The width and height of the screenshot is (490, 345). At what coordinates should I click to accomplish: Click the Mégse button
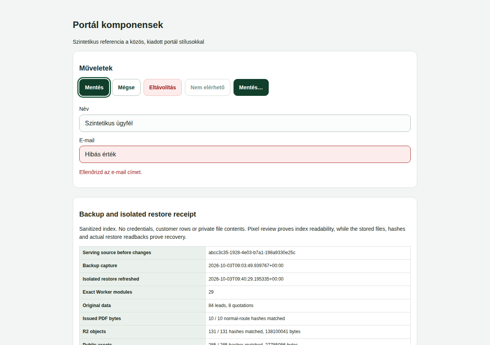[126, 87]
